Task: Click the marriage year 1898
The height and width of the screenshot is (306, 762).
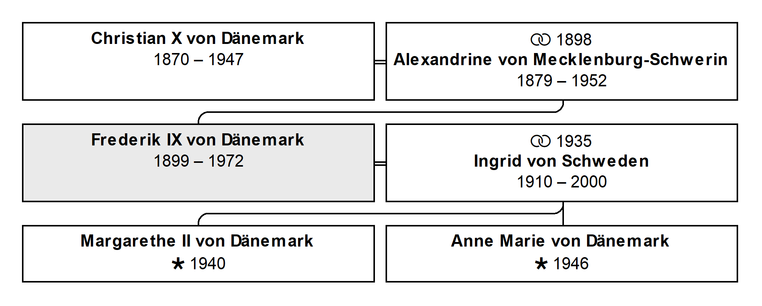Action: coord(574,40)
